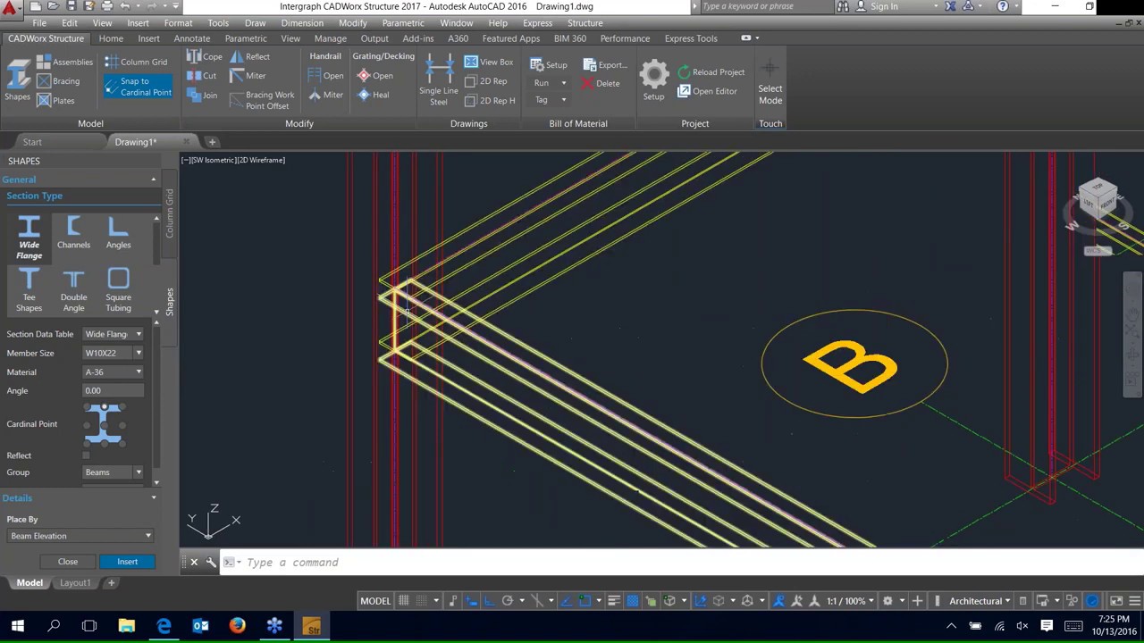Click Handrail Open tool
Image resolution: width=1144 pixels, height=643 pixels.
325,76
